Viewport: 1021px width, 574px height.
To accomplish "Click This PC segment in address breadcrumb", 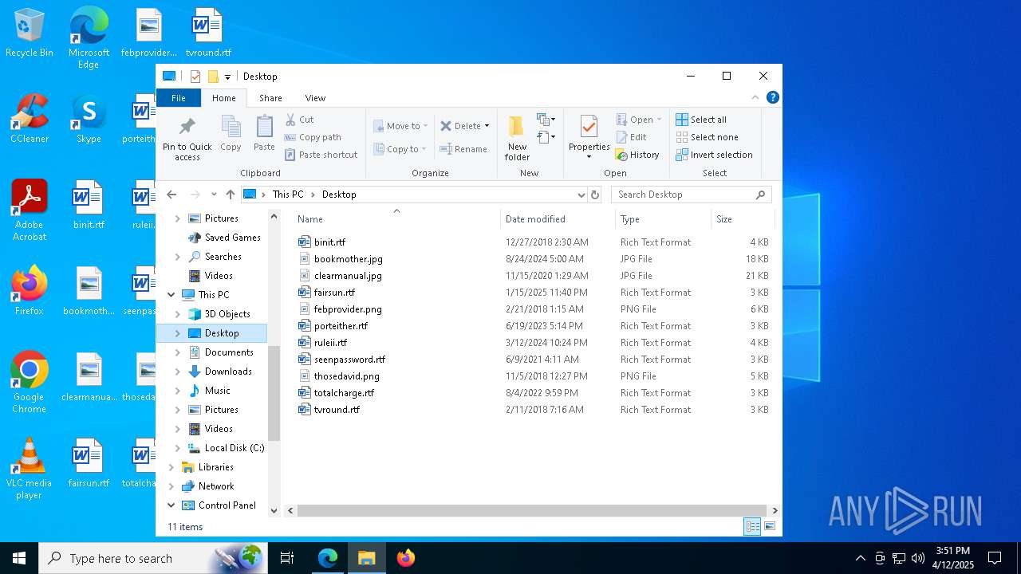I will pos(288,195).
